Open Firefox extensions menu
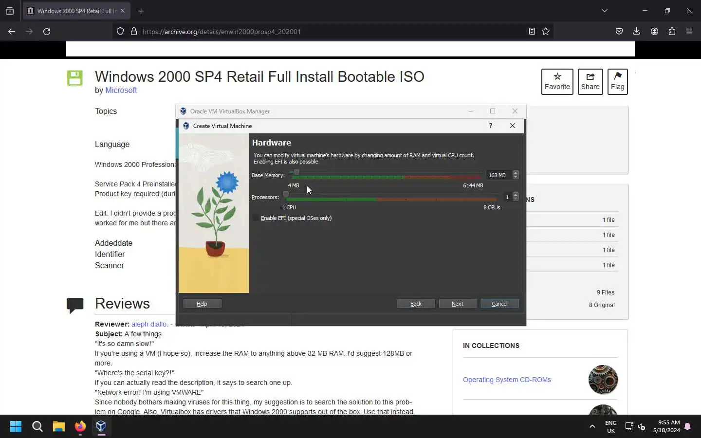 (x=672, y=32)
